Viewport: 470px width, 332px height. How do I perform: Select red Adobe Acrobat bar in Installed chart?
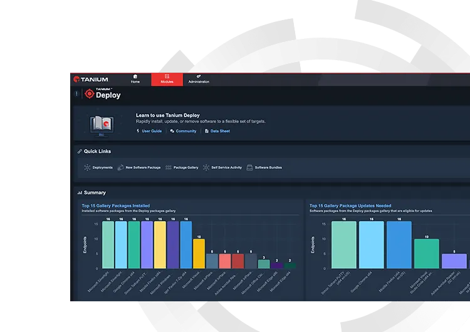click(238, 261)
